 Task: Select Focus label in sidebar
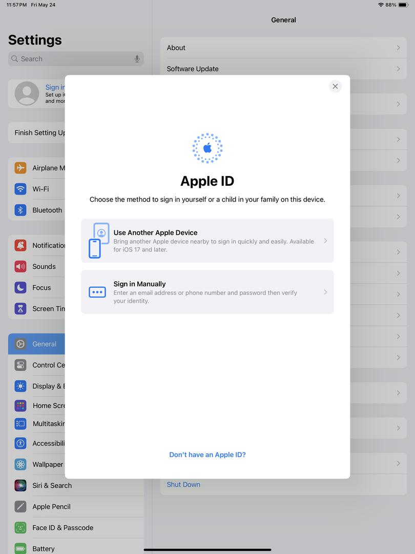42,288
